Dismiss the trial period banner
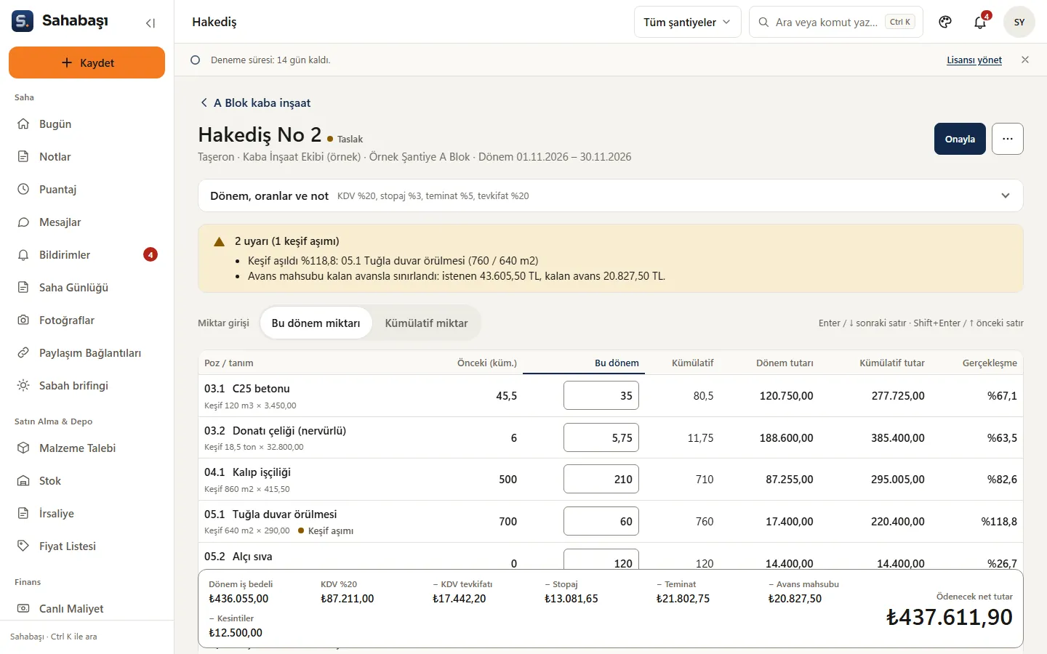Viewport: 1047px width, 654px height. point(1025,60)
